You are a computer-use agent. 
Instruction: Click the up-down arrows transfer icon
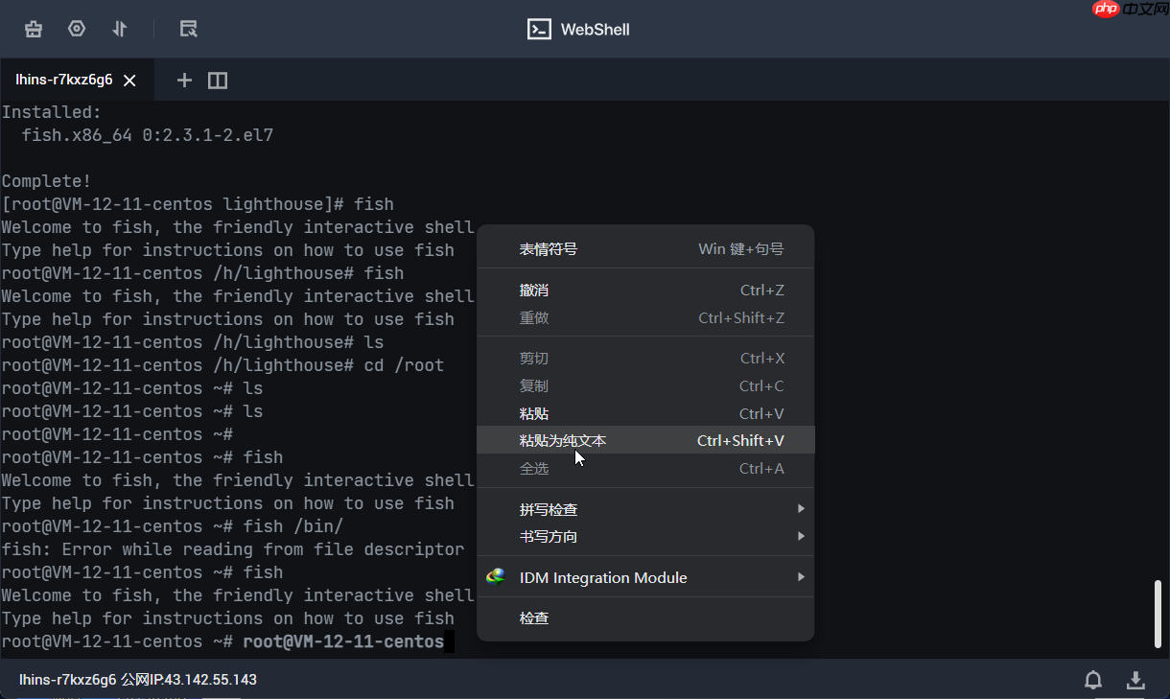coord(120,29)
